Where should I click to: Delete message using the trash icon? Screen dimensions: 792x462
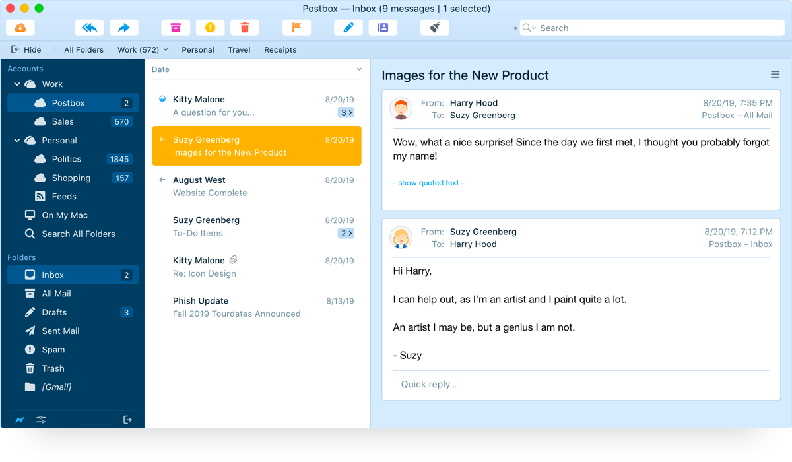[x=244, y=27]
